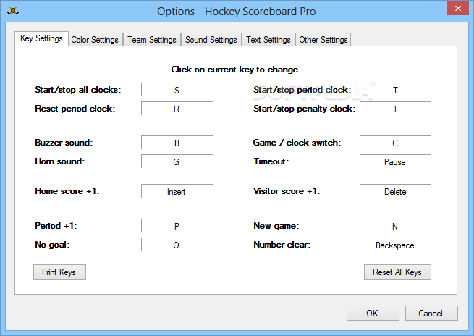
Task: Change the Buzzer sound key B
Action: click(177, 143)
